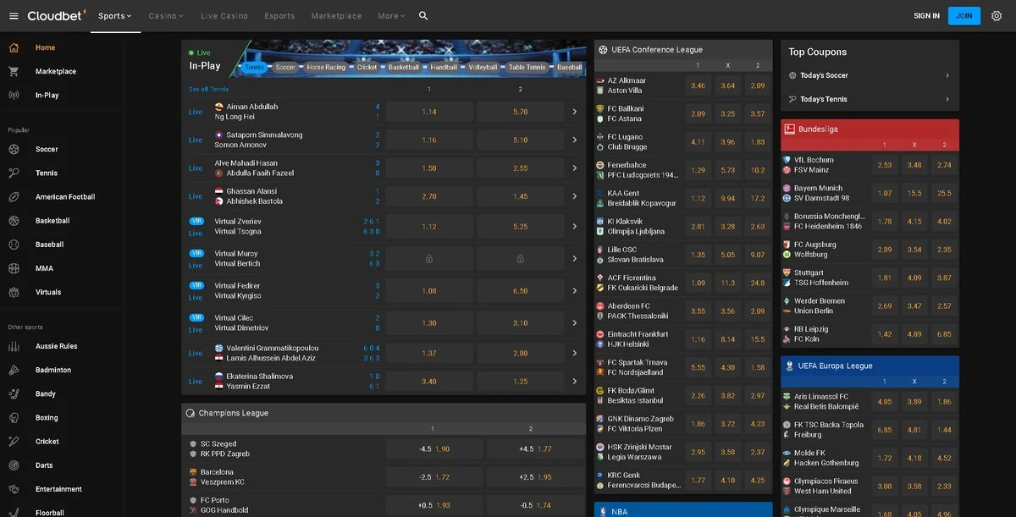The height and width of the screenshot is (517, 1016).
Task: Expand markets arrow for Virtual Zveriev match
Action: [575, 227]
